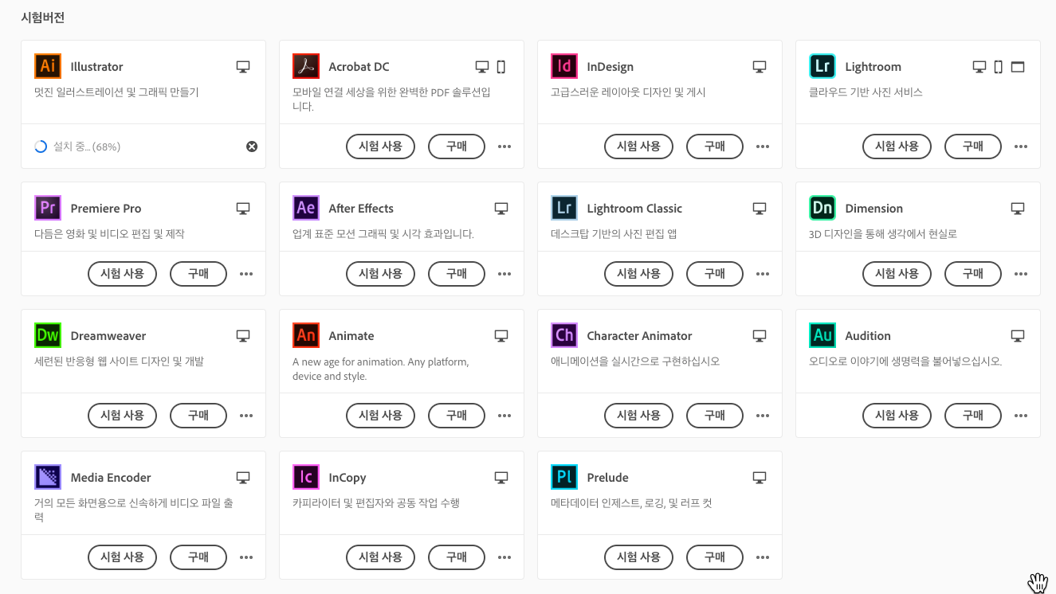Click the Audition Au app icon
1056x594 pixels.
click(822, 335)
